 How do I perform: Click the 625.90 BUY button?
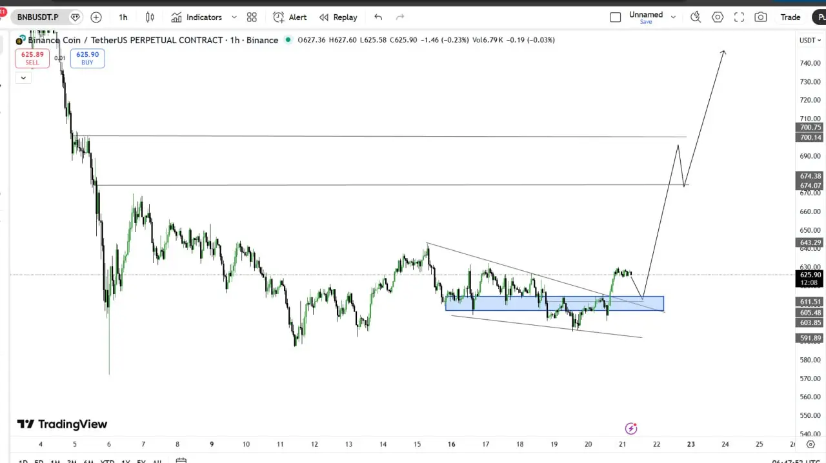click(87, 58)
